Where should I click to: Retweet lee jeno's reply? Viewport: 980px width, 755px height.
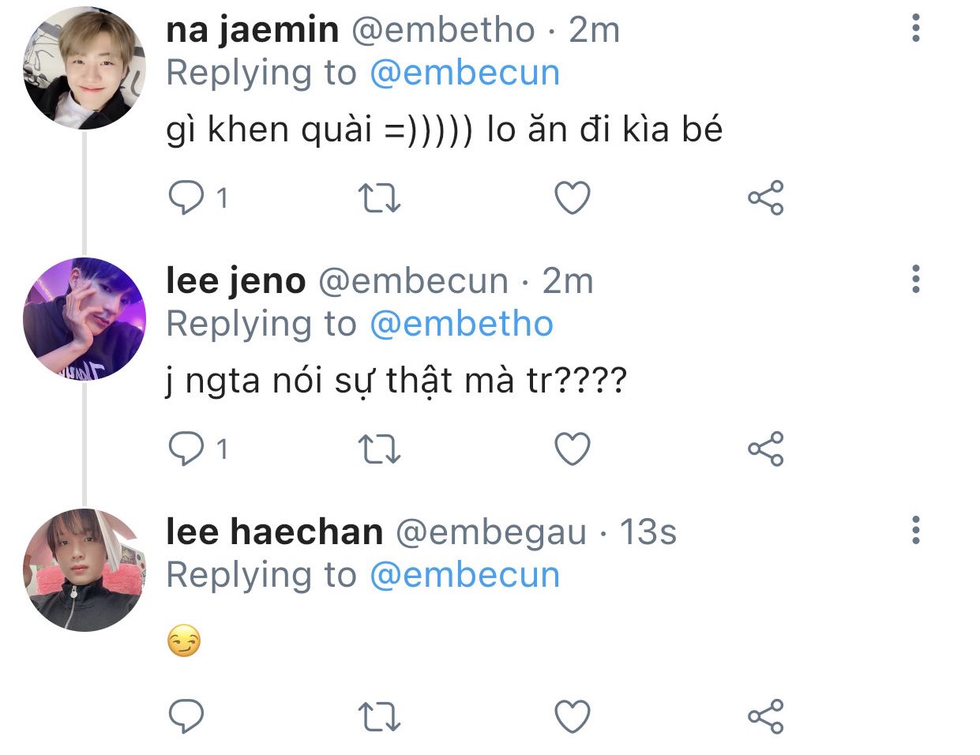[379, 449]
